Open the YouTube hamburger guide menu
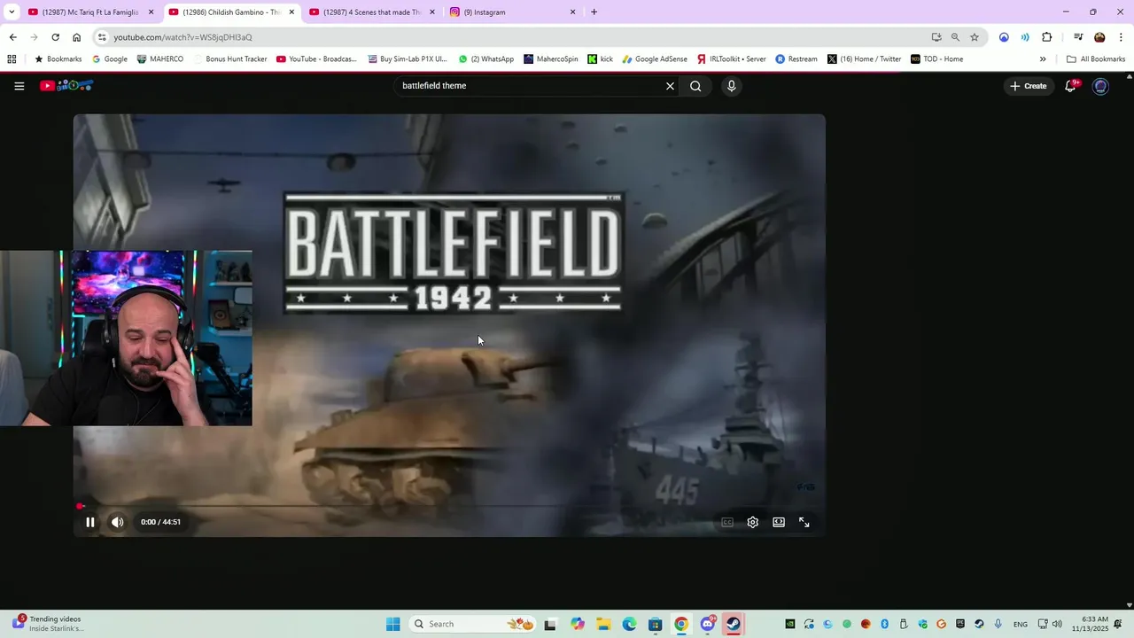Image resolution: width=1134 pixels, height=638 pixels. click(19, 86)
